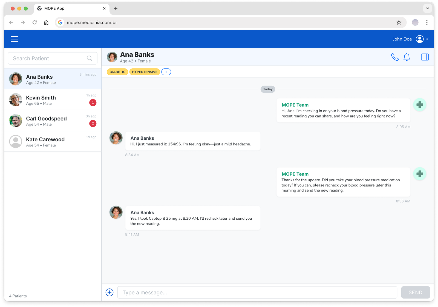Open Carl Goodspeed conversation
The image size is (438, 307).
point(53,120)
